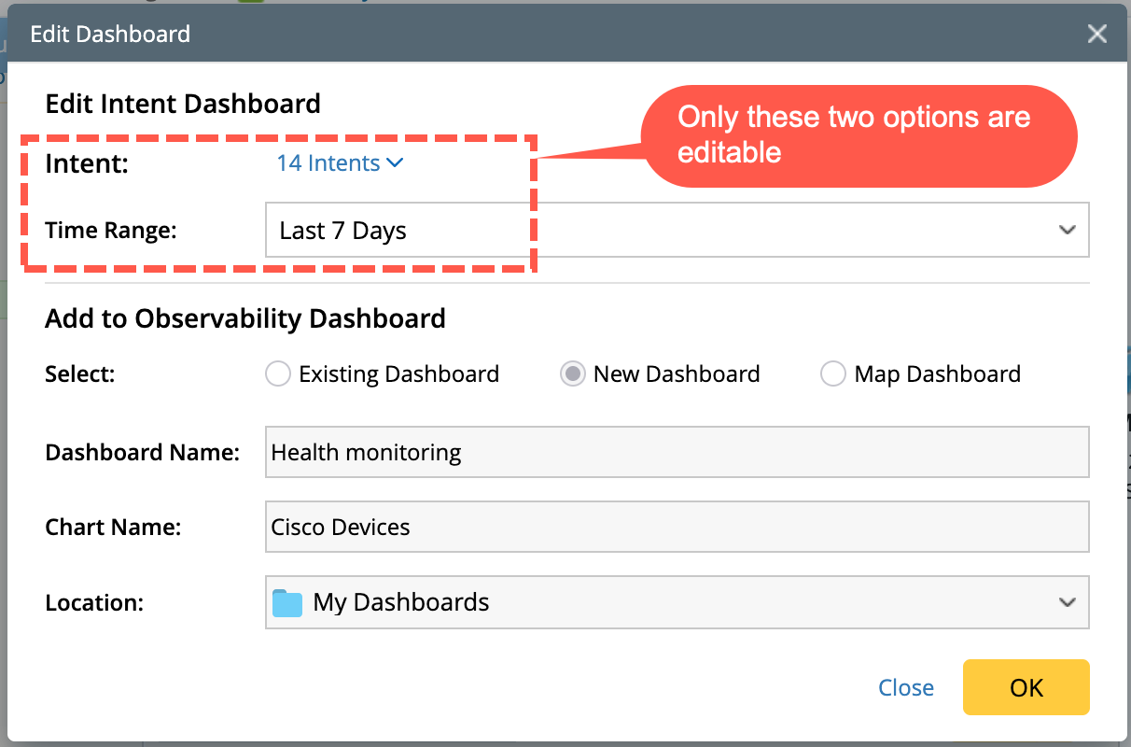
Task: Click the My Dashboards location text
Action: (401, 602)
